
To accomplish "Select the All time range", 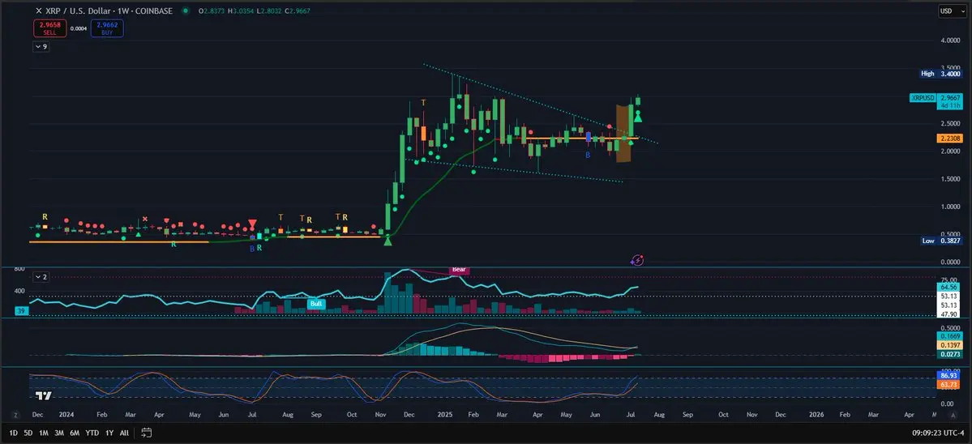I will coord(124,433).
